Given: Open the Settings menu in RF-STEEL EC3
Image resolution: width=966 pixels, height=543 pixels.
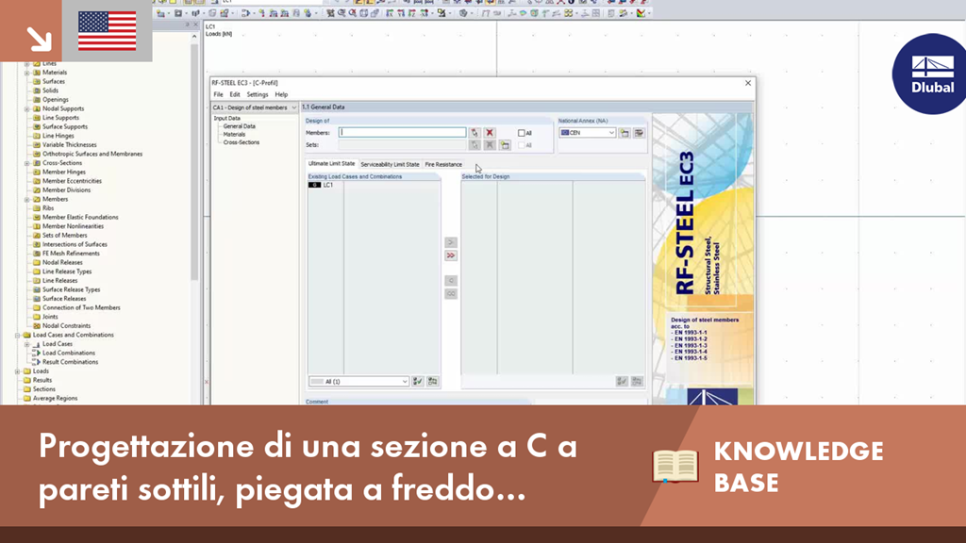Looking at the screenshot, I should pyautogui.click(x=257, y=93).
